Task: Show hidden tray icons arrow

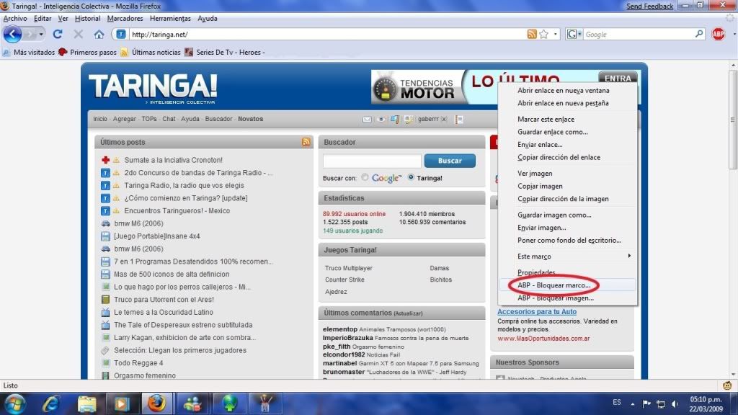Action: pyautogui.click(x=633, y=403)
